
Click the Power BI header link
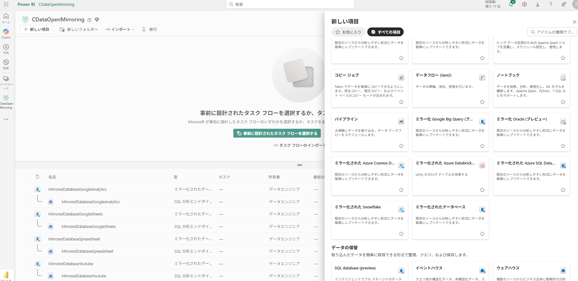pyautogui.click(x=26, y=4)
